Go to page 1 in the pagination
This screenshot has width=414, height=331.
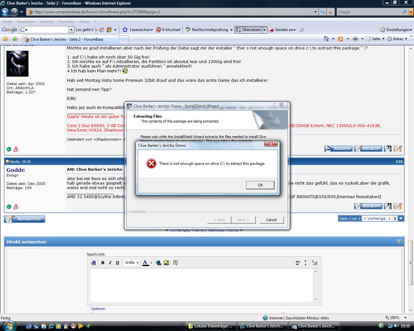click(389, 219)
